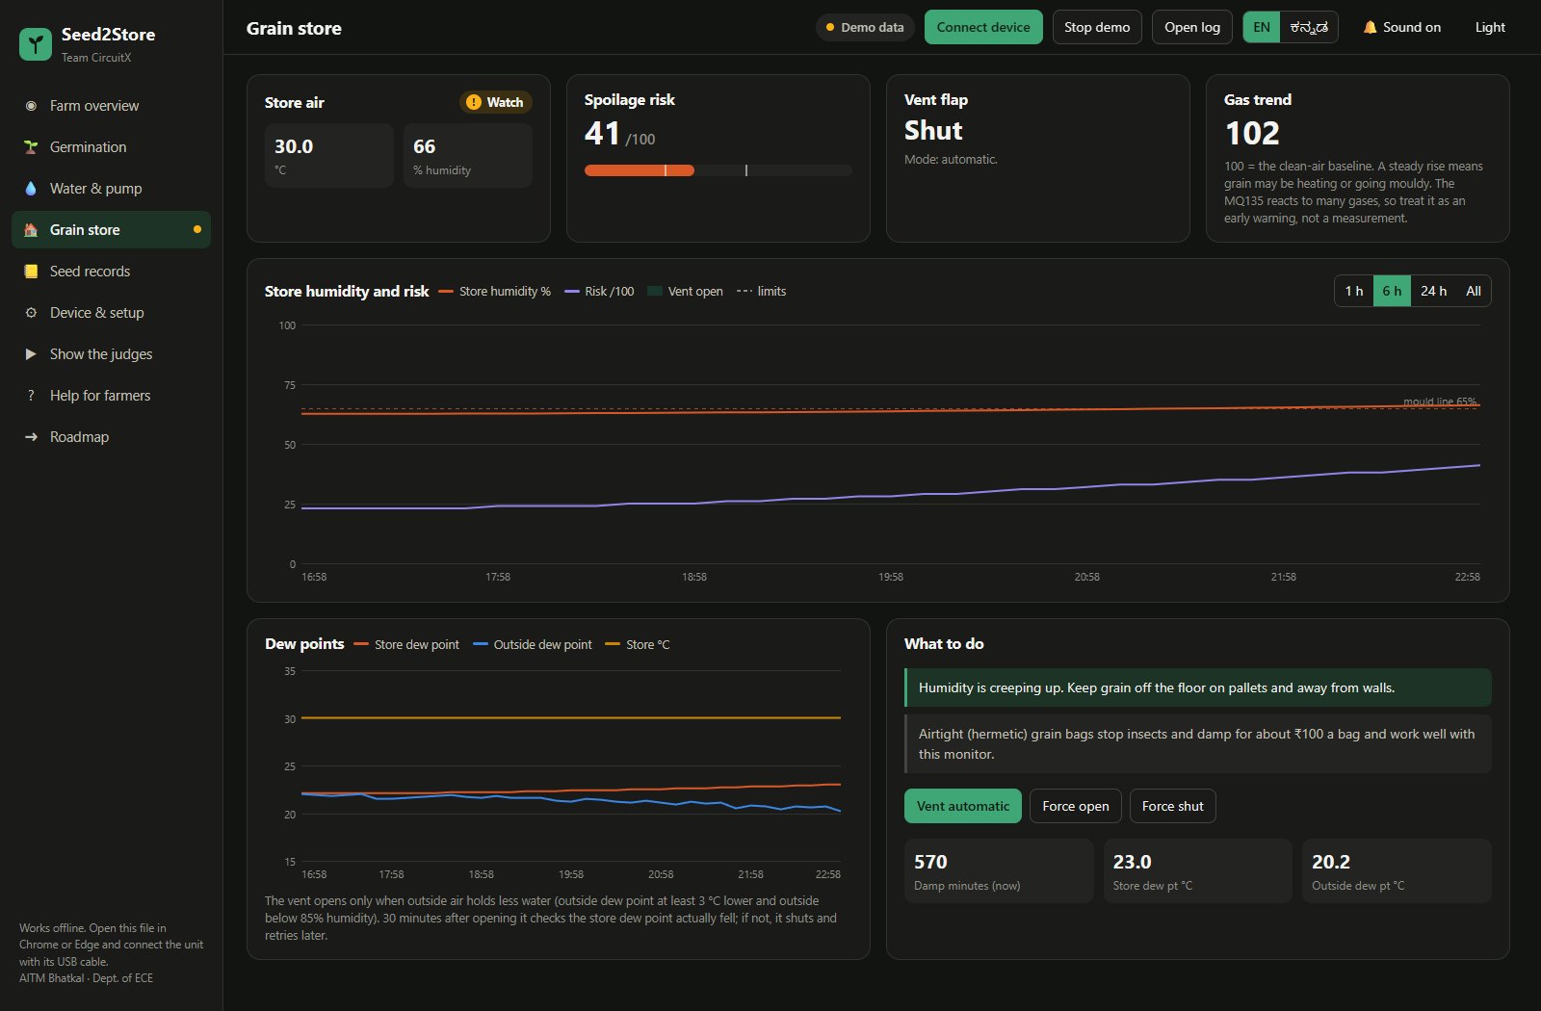This screenshot has width=1541, height=1011.
Task: Switch language to English (EN)
Action: [x=1262, y=27]
